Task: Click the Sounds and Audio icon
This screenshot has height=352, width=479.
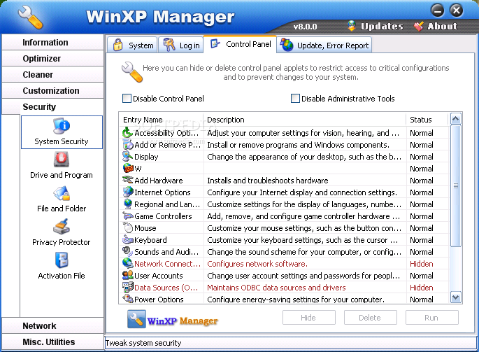Action: pos(128,251)
